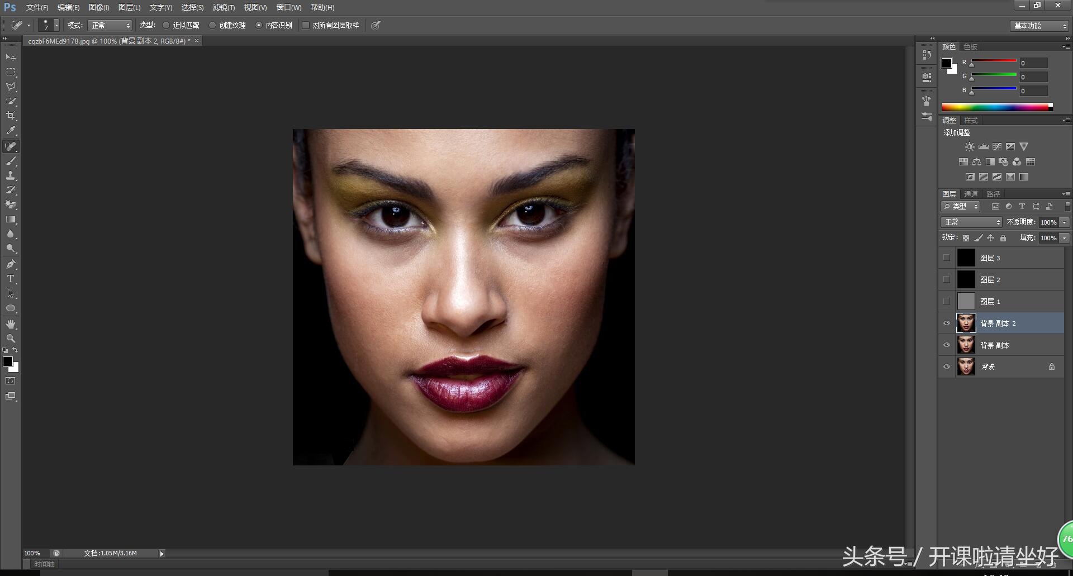Click the Brightness/Contrast adjustment icon
This screenshot has height=576, width=1073.
[x=970, y=147]
